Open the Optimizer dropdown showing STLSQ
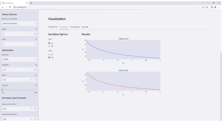Screen dimensions: 222x121 coord(19,59)
